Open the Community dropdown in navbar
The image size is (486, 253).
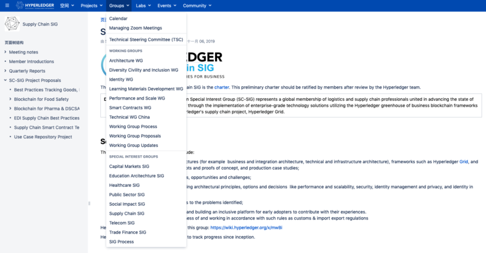(197, 5)
